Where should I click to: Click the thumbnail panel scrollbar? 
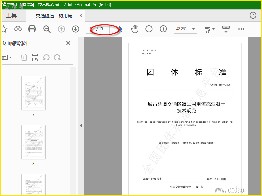tap(73, 149)
